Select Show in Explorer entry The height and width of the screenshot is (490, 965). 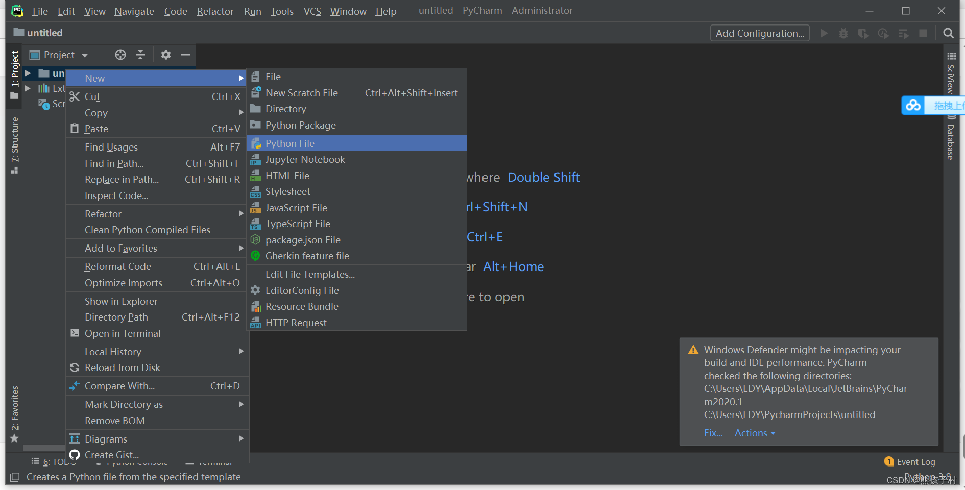pyautogui.click(x=157, y=301)
